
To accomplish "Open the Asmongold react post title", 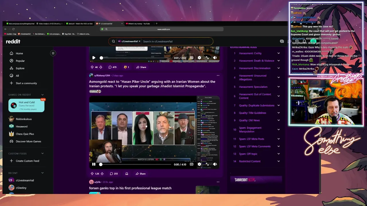I will [x=152, y=84].
